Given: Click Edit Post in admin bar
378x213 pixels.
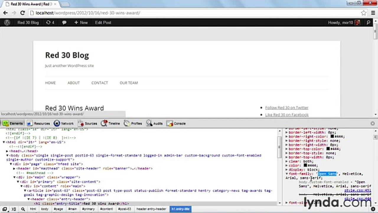Looking at the screenshot, I should click(x=103, y=22).
